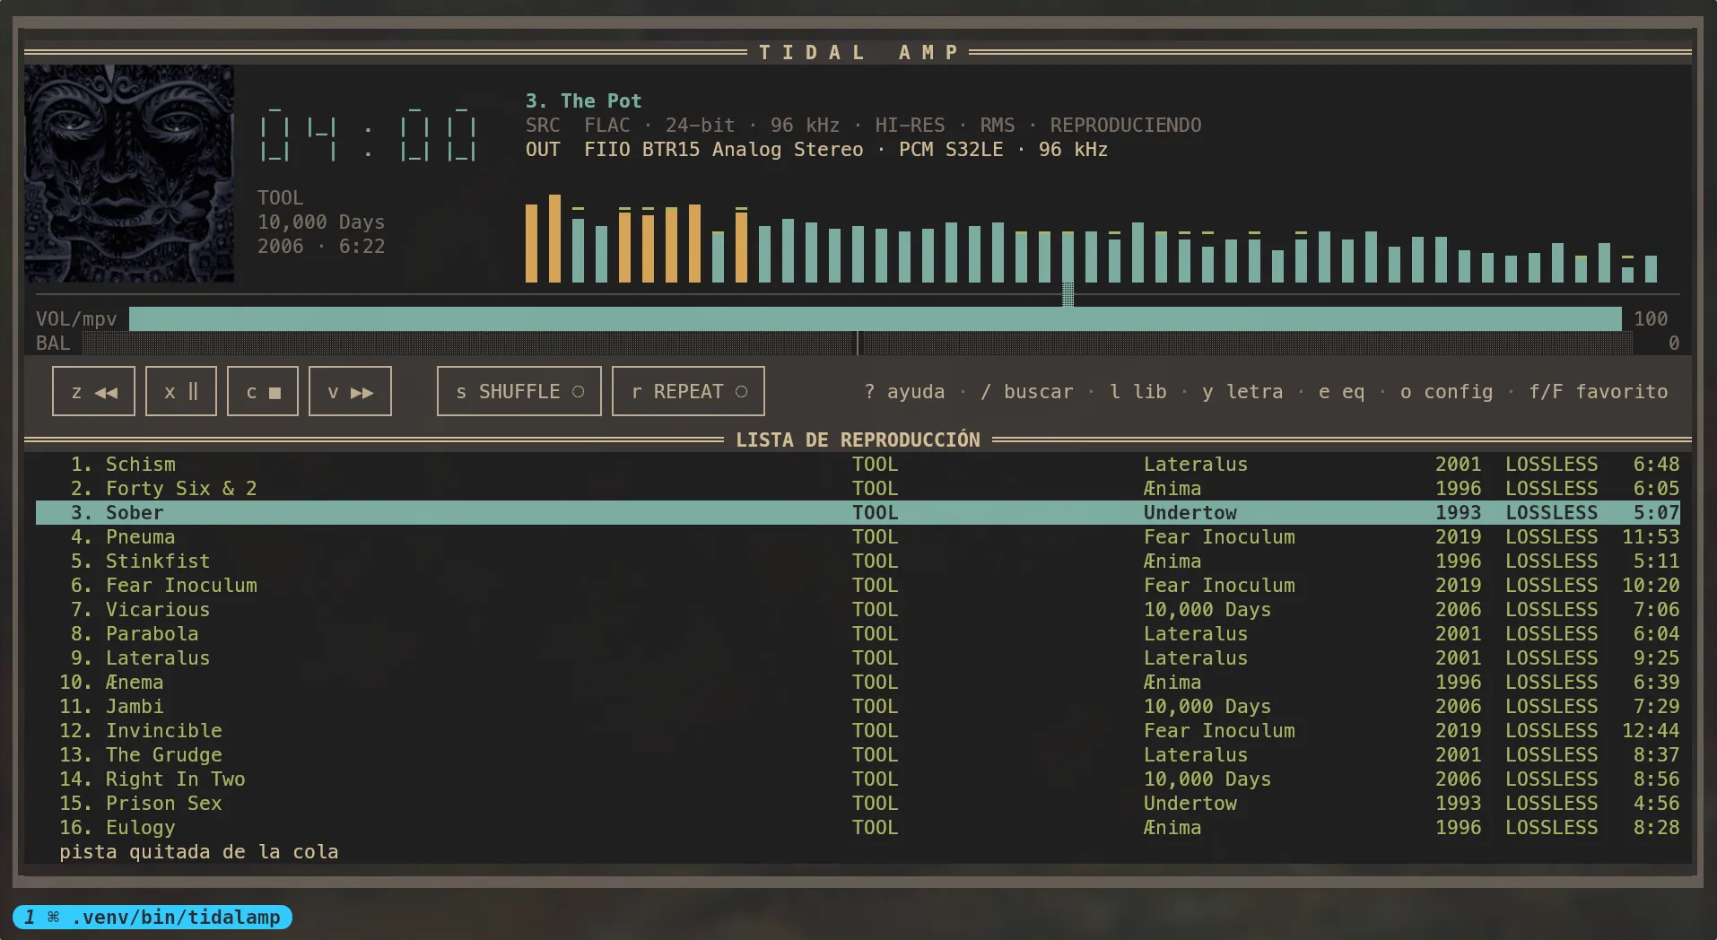Open buscar search
The image size is (1717, 940).
pyautogui.click(x=1027, y=392)
